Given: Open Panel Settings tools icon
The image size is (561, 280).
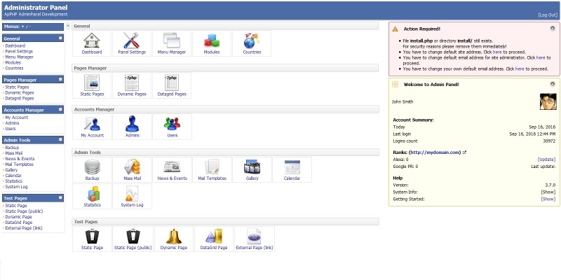Looking at the screenshot, I should point(131,43).
